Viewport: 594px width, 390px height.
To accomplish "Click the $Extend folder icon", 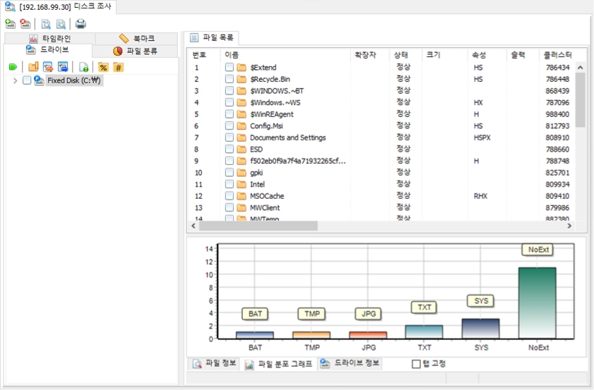I will pyautogui.click(x=242, y=67).
